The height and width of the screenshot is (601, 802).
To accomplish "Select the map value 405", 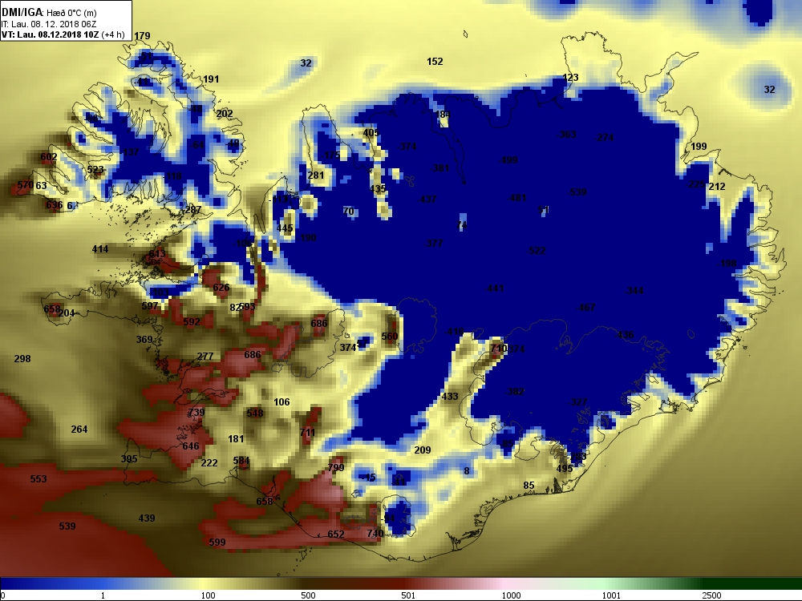I will 371,133.
